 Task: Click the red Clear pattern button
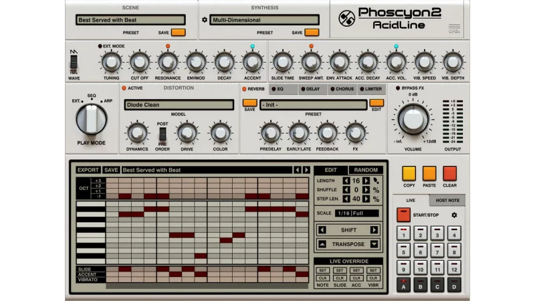[x=449, y=173]
